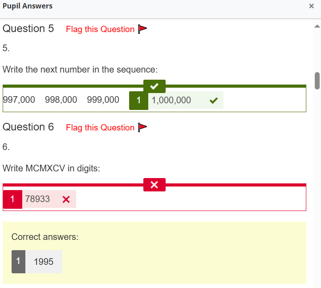Click the vertical scrollbar thumb
This screenshot has width=321, height=288.
point(317,81)
